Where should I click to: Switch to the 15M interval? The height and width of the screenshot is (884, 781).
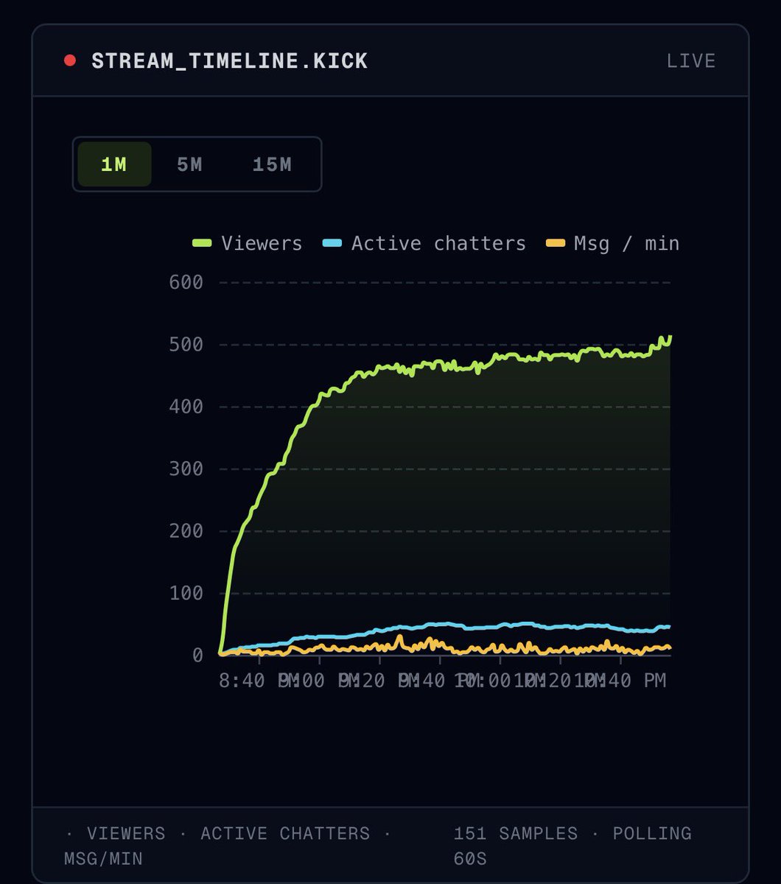(x=272, y=164)
